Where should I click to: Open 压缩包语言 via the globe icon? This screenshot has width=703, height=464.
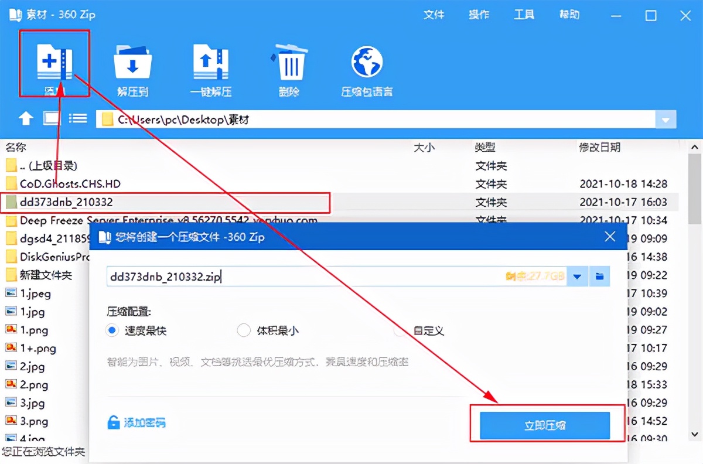click(x=366, y=62)
